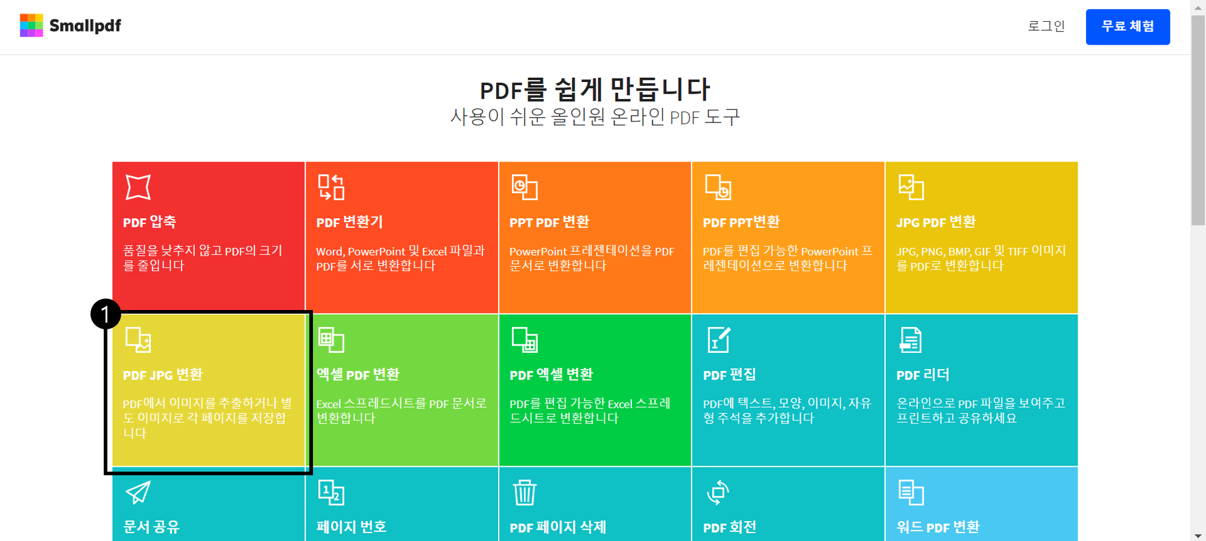Click the PDF 엑셀 변환 icon
1206x541 pixels.
pyautogui.click(x=525, y=340)
